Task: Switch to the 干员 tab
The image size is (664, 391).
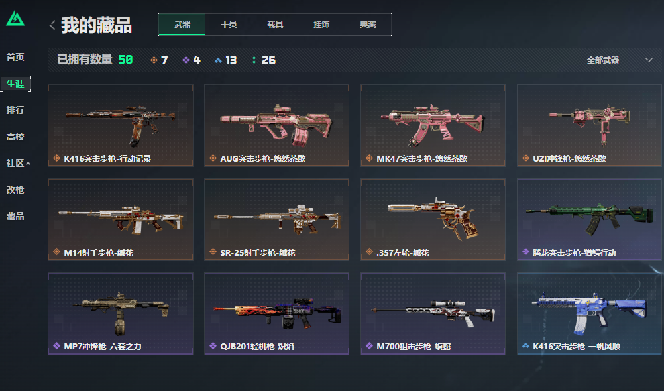Action: coord(229,25)
